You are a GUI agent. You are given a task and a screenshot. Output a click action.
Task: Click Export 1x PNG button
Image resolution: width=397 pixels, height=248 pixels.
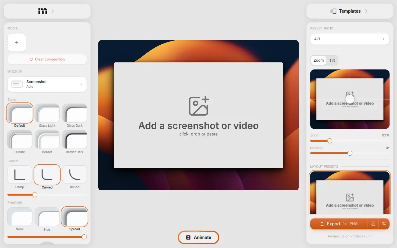coord(339,224)
